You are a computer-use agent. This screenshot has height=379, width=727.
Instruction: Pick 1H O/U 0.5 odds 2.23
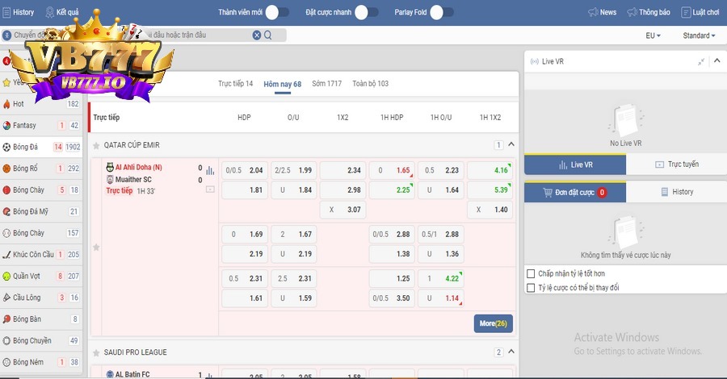click(x=441, y=170)
